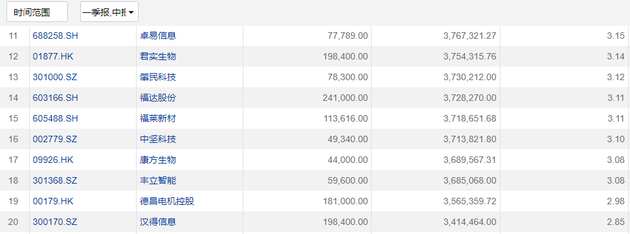
Task: Select 福莱新材 stock name link
Action: click(158, 119)
